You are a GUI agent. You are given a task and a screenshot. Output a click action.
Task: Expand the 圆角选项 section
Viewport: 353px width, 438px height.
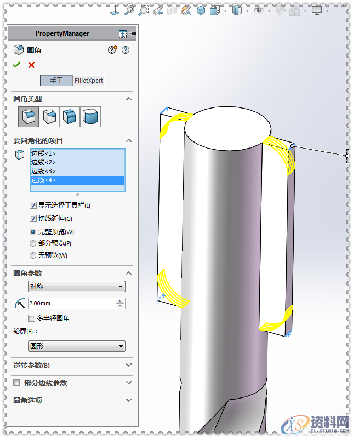129,400
